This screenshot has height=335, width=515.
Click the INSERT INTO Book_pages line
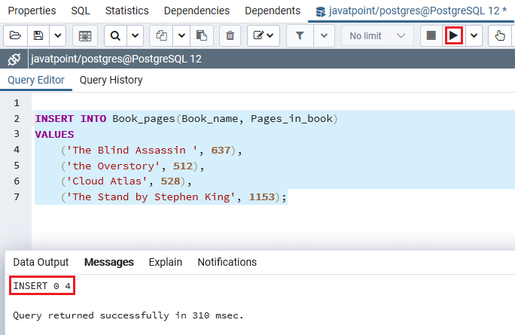click(x=186, y=118)
